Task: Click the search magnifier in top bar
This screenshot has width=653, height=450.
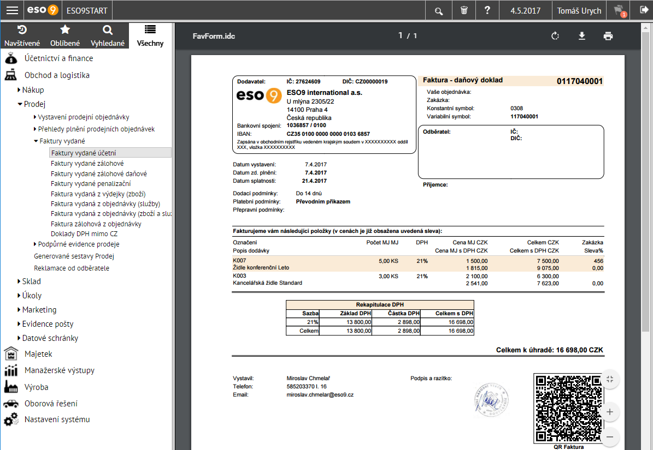Action: [439, 11]
